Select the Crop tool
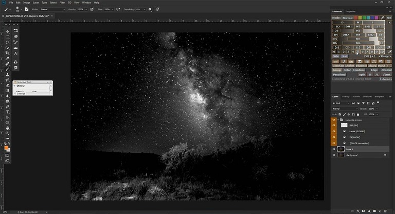This screenshot has width=395, height=214. pyautogui.click(x=7, y=53)
